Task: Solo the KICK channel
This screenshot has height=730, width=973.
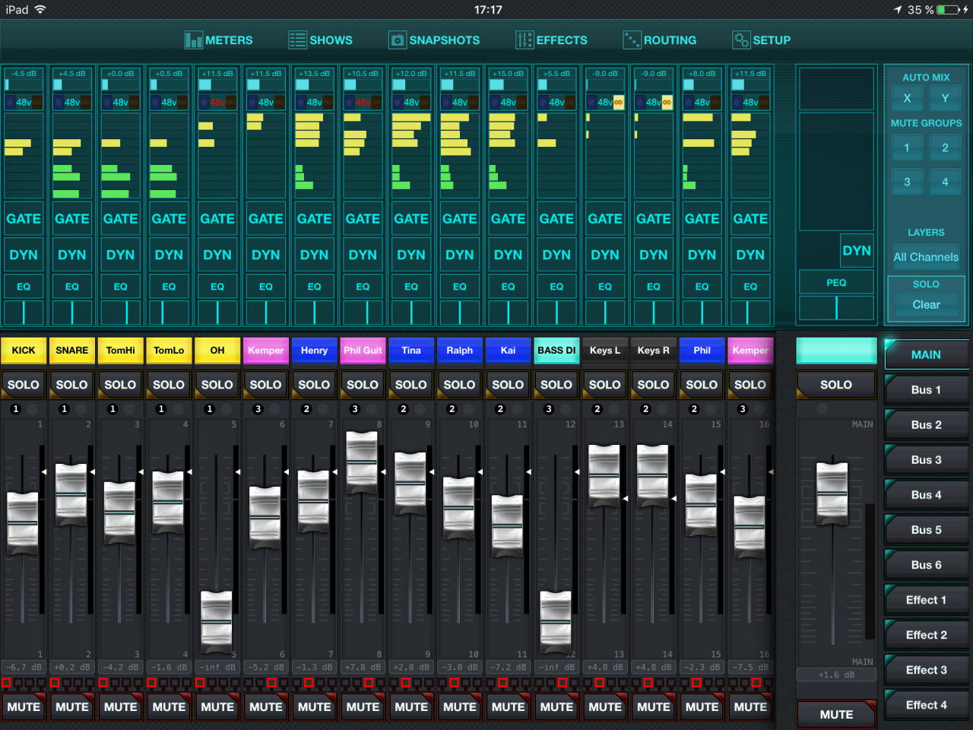Action: (24, 385)
